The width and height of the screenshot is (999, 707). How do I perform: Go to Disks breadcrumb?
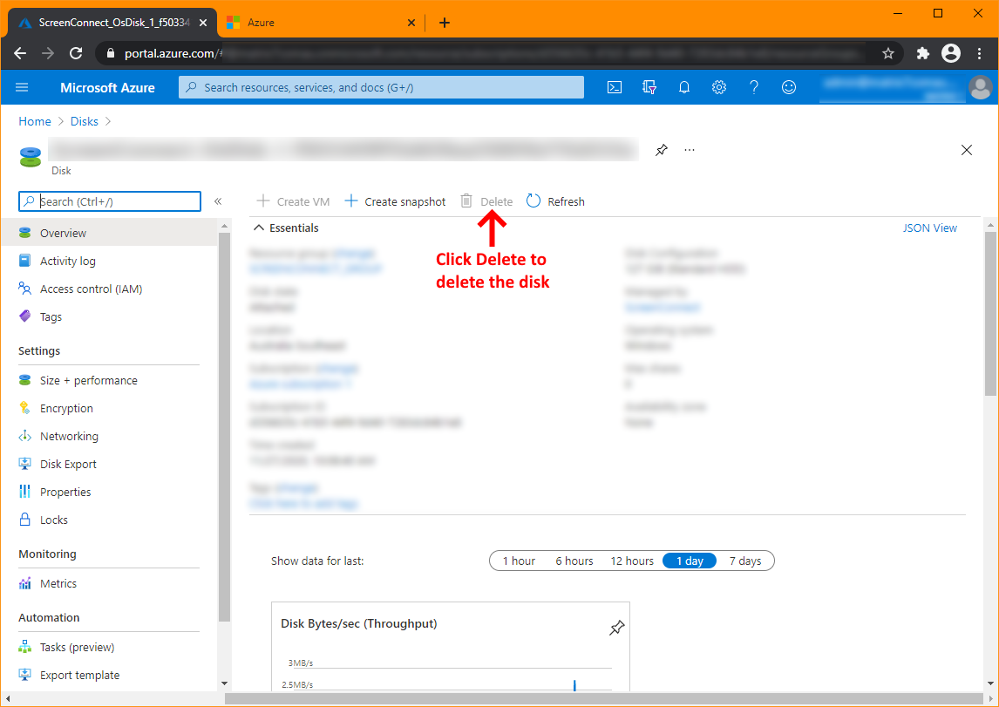[x=84, y=122]
